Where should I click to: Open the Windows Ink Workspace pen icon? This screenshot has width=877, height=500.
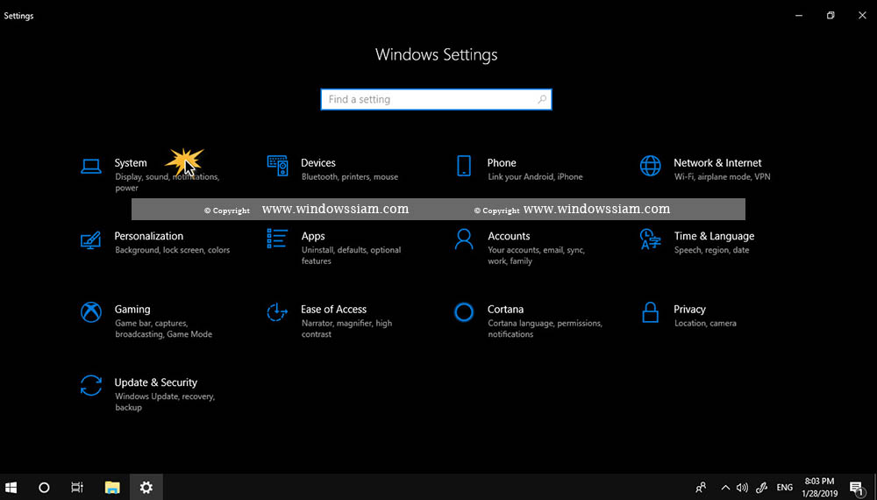click(x=761, y=488)
